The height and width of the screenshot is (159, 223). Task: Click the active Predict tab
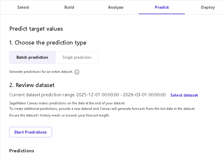tap(162, 7)
